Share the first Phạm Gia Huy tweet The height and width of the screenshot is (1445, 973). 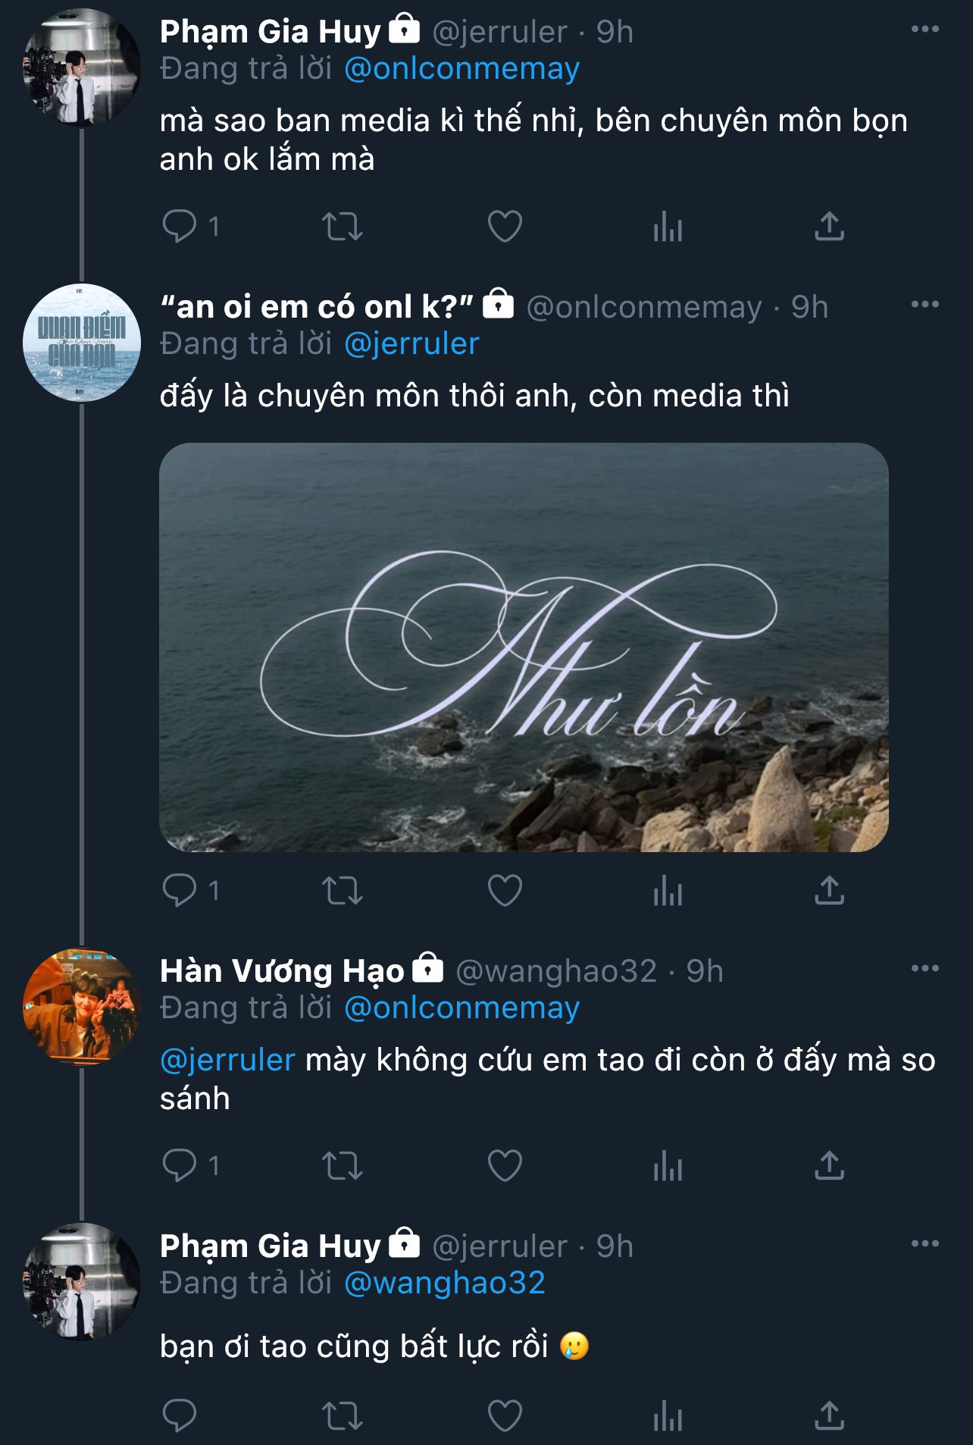829,226
